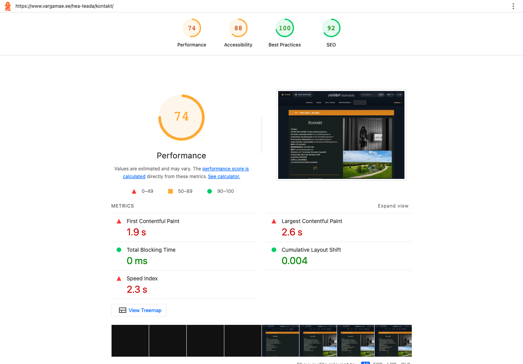Select the 'Speed Index' metric label
Image resolution: width=523 pixels, height=364 pixels.
coord(142,278)
